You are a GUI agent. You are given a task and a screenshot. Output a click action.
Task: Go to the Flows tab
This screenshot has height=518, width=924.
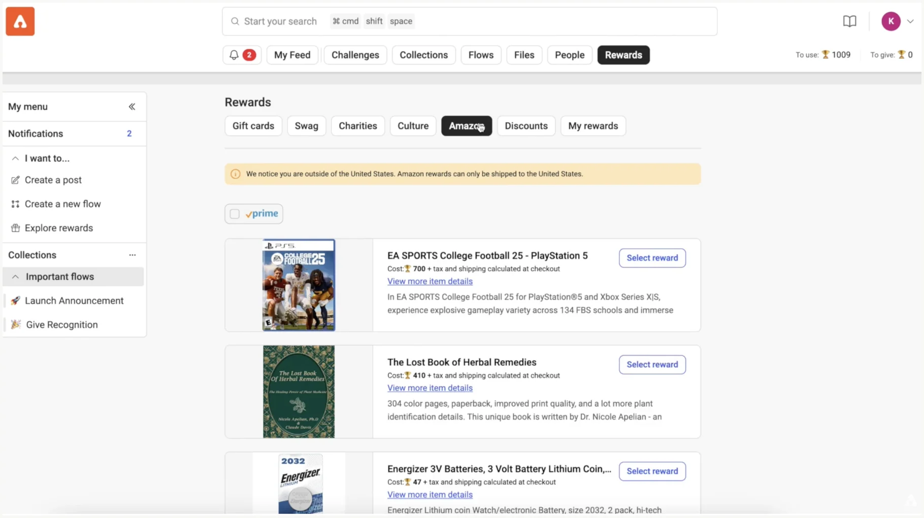coord(481,55)
